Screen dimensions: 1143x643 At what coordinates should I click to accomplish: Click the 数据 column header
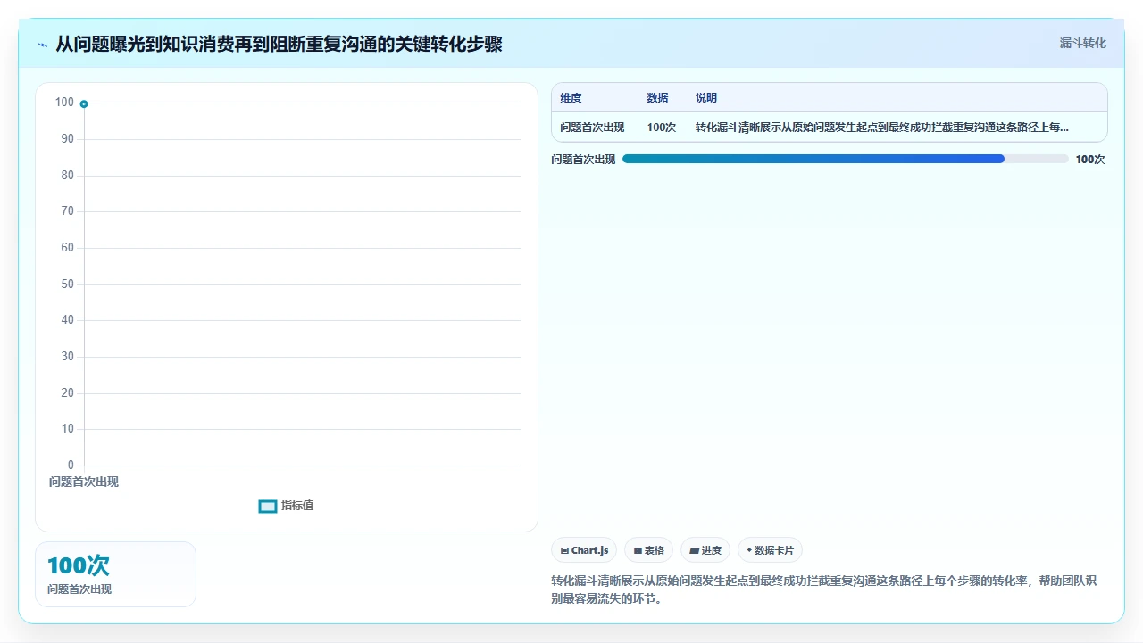click(657, 98)
